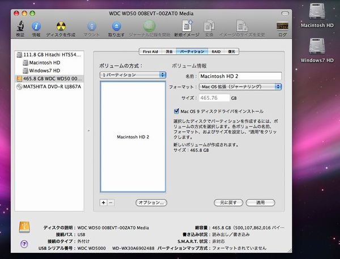Viewport: 340px width, 259px height.
Task: Click the Size field showing 465.76
Action: pos(214,98)
